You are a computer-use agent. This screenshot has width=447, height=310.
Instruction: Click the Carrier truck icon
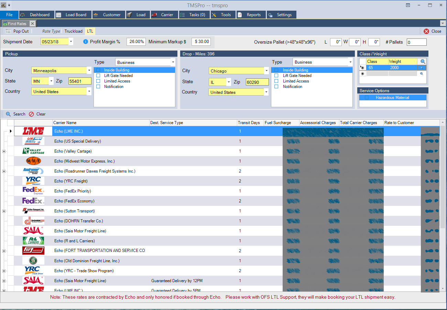tap(154, 15)
